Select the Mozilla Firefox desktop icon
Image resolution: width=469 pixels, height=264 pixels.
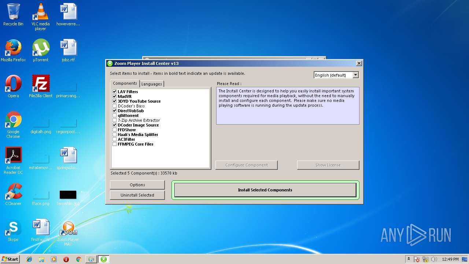(13, 51)
